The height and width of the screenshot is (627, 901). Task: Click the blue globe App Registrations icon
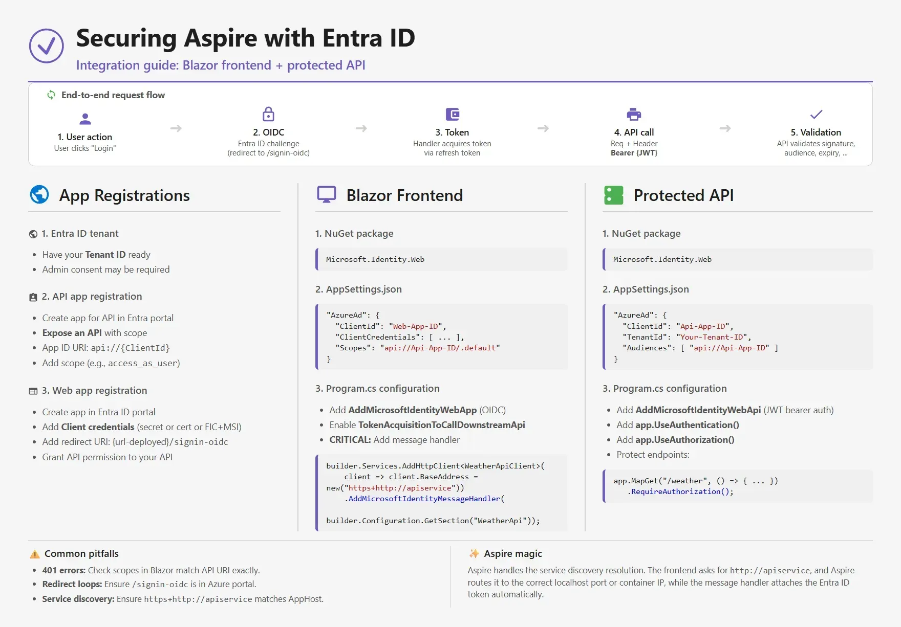pos(39,195)
